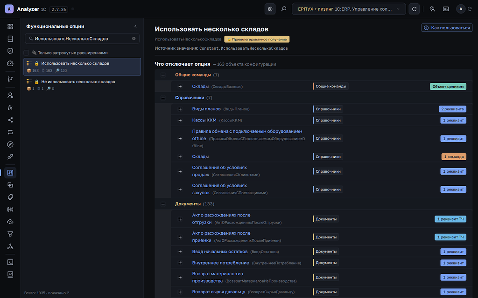Open the Возврат сырья давальцу link
Screen dimensions: 478x298
[218, 292]
